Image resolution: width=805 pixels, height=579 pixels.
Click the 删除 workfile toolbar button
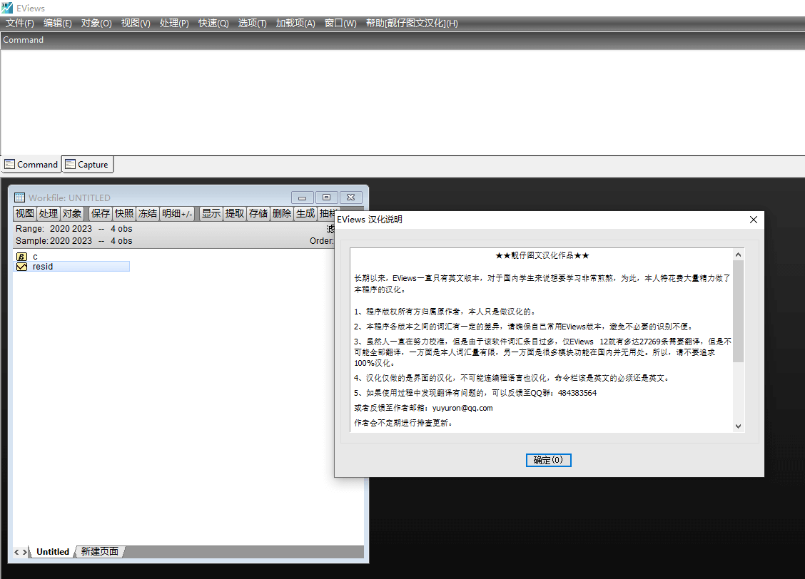pyautogui.click(x=282, y=213)
